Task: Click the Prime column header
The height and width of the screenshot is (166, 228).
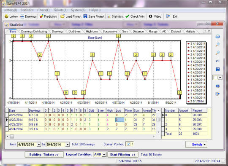Action: (x=128, y=110)
